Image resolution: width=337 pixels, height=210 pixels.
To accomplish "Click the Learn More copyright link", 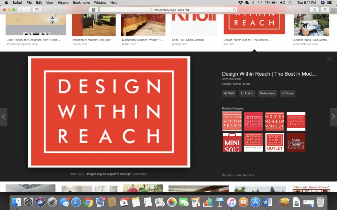I will pos(140,174).
